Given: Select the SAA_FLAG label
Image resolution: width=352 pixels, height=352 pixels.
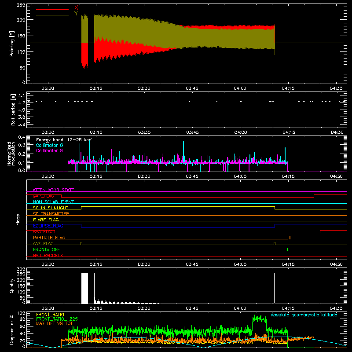Looking at the screenshot, I should click(x=43, y=232).
